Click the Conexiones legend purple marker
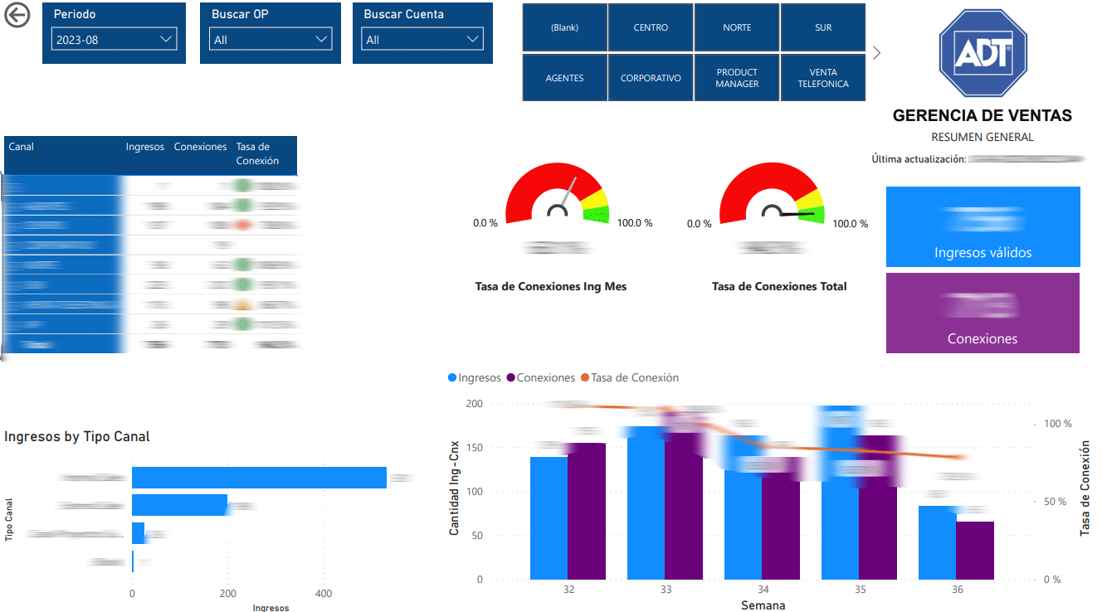 [x=510, y=377]
